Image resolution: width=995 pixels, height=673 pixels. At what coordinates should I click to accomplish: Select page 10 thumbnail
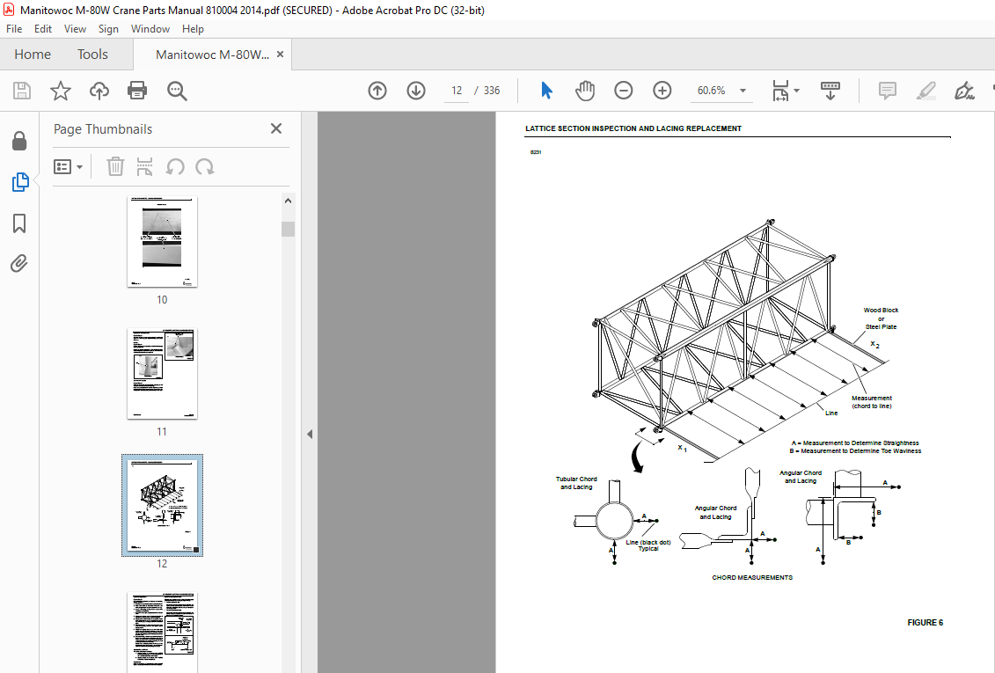pos(162,242)
